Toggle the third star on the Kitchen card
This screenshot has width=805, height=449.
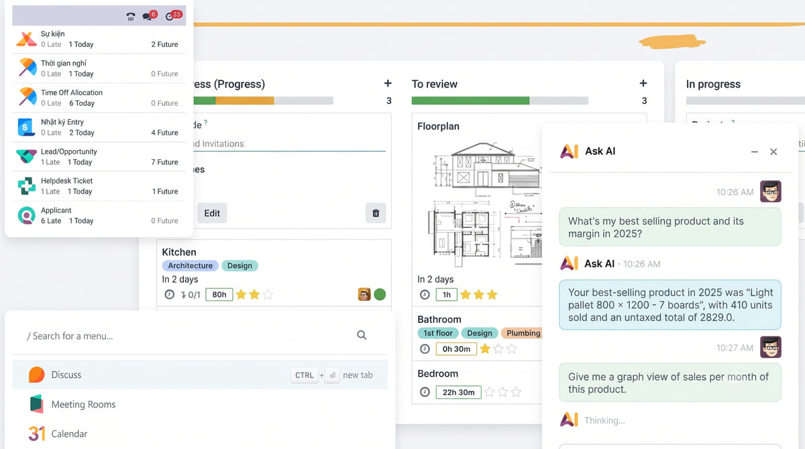(x=268, y=294)
